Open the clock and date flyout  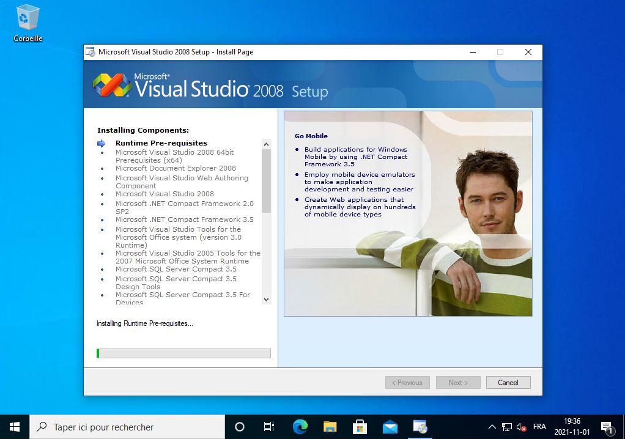click(x=572, y=427)
